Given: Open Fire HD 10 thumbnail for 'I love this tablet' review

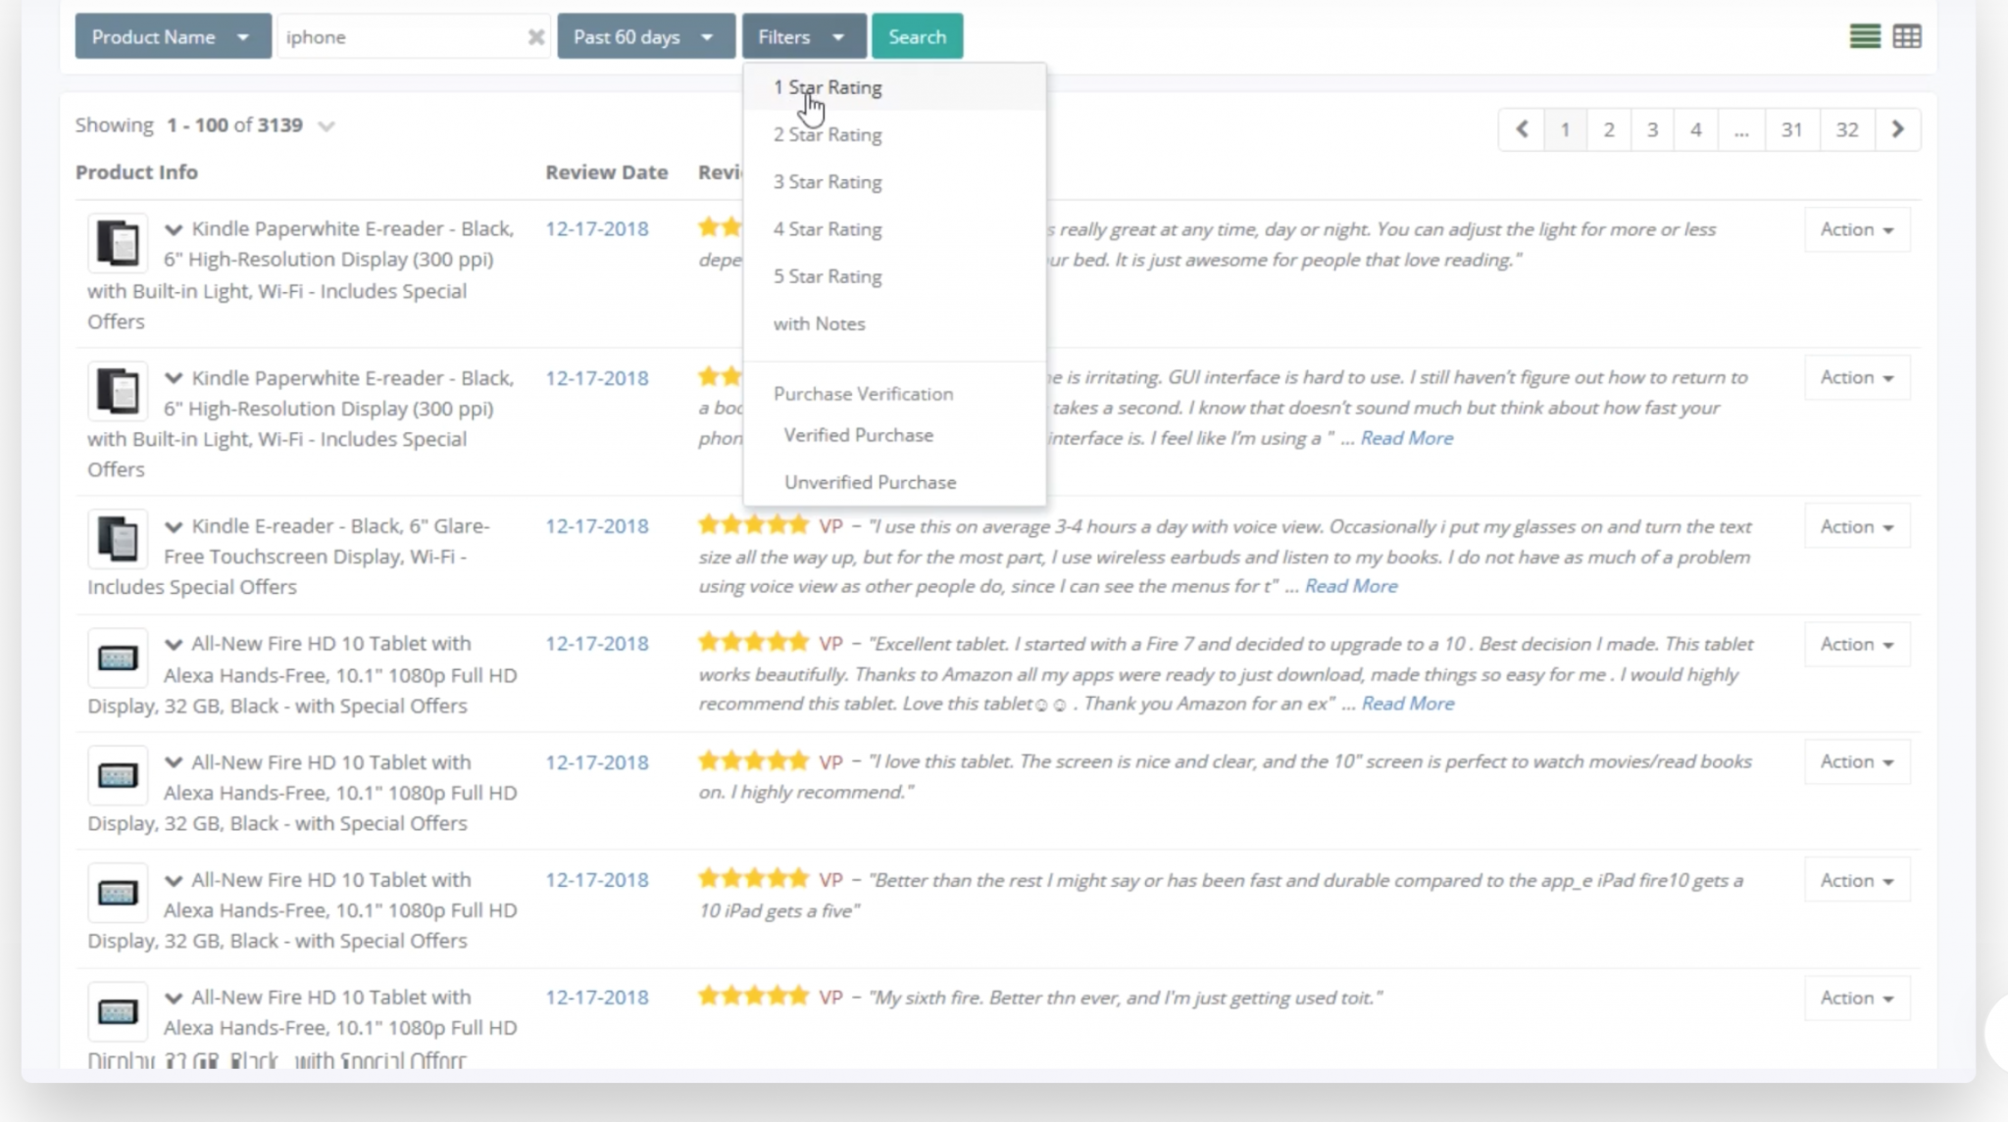Looking at the screenshot, I should pyautogui.click(x=118, y=776).
